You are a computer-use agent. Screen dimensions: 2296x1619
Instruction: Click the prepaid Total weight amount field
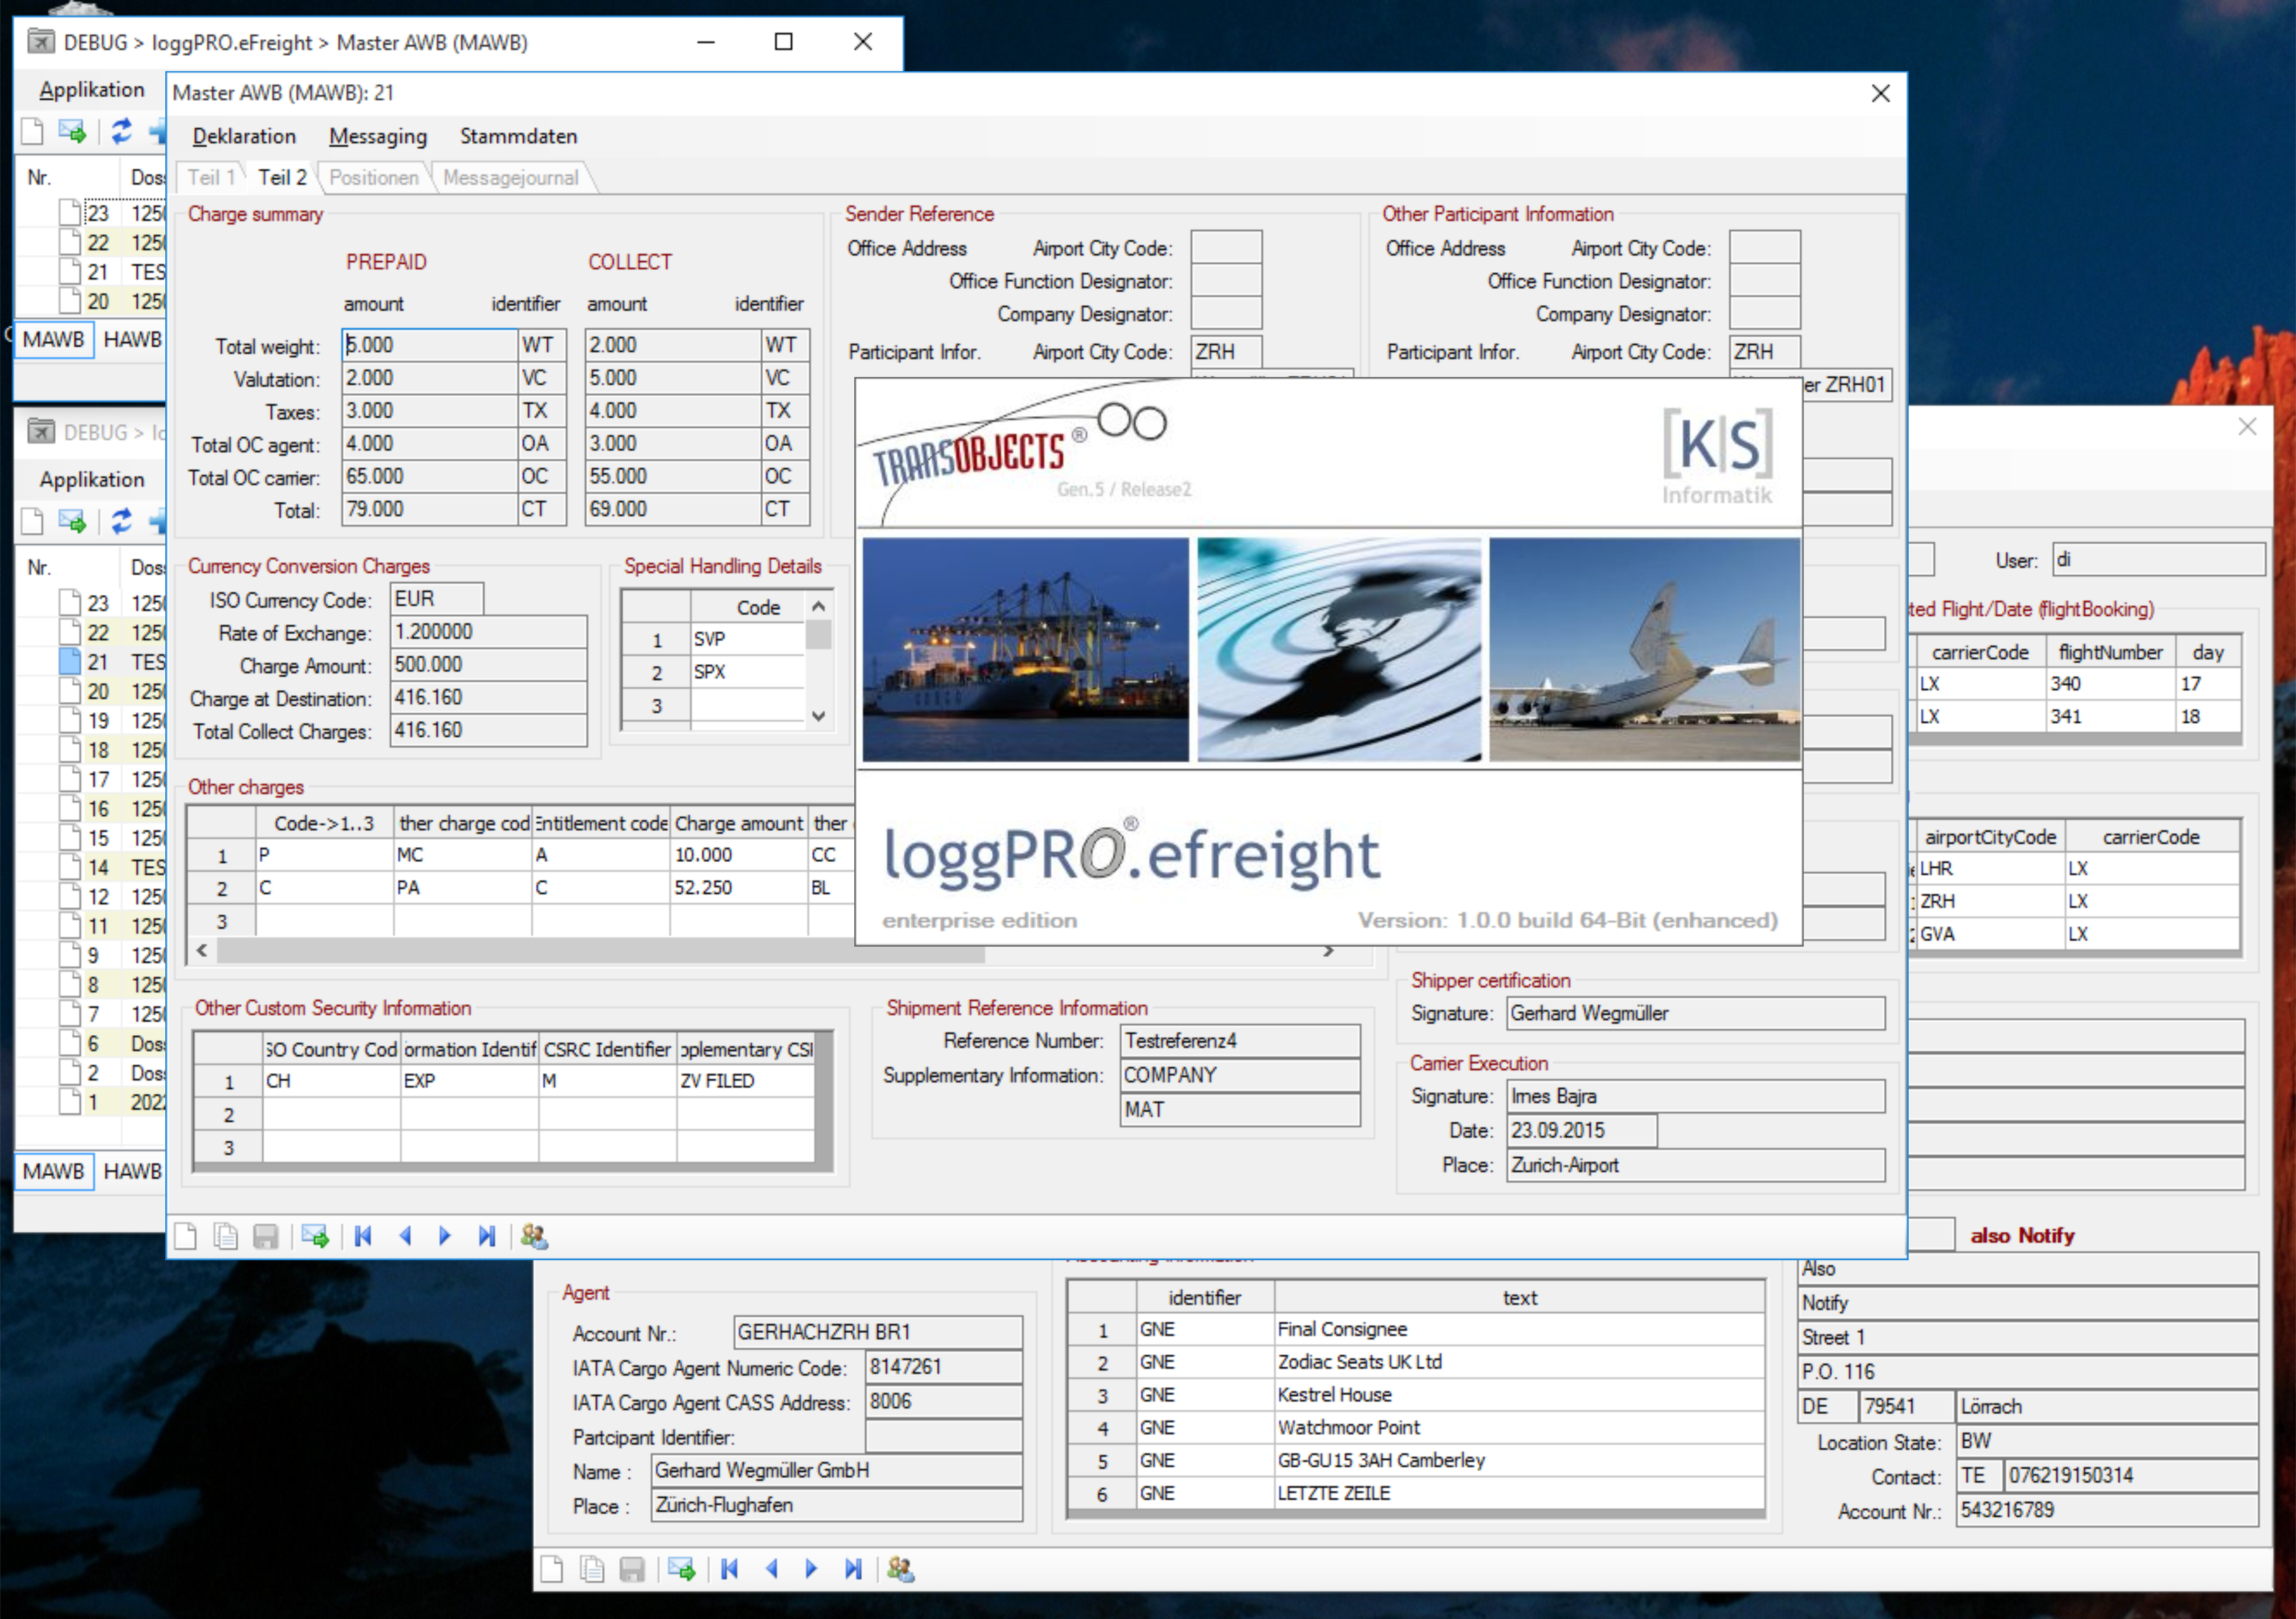[x=429, y=345]
